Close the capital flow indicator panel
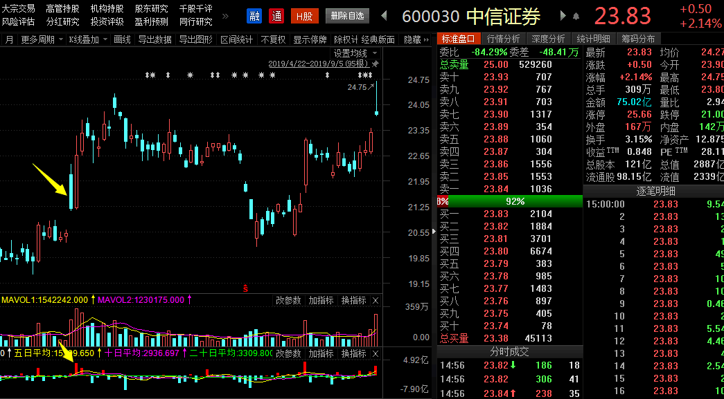The height and width of the screenshot is (399, 724). (x=376, y=353)
